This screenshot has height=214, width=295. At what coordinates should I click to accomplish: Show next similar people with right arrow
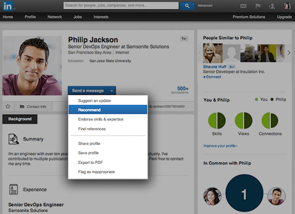tap(289, 53)
